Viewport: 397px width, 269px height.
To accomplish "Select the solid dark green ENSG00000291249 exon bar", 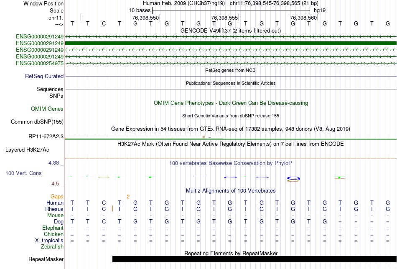I will click(231, 43).
